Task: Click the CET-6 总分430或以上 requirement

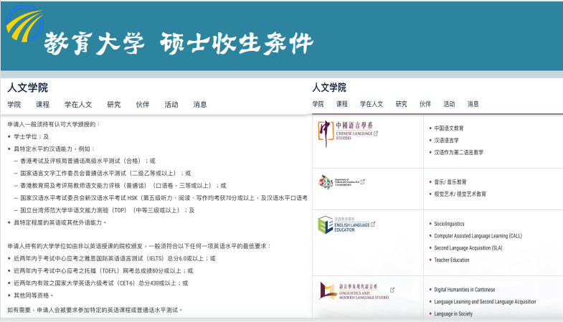Action: pos(101,283)
